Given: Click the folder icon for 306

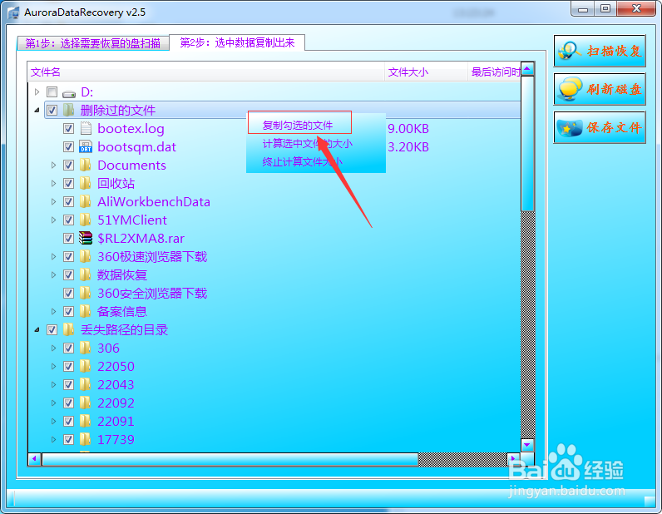Looking at the screenshot, I should (86, 348).
